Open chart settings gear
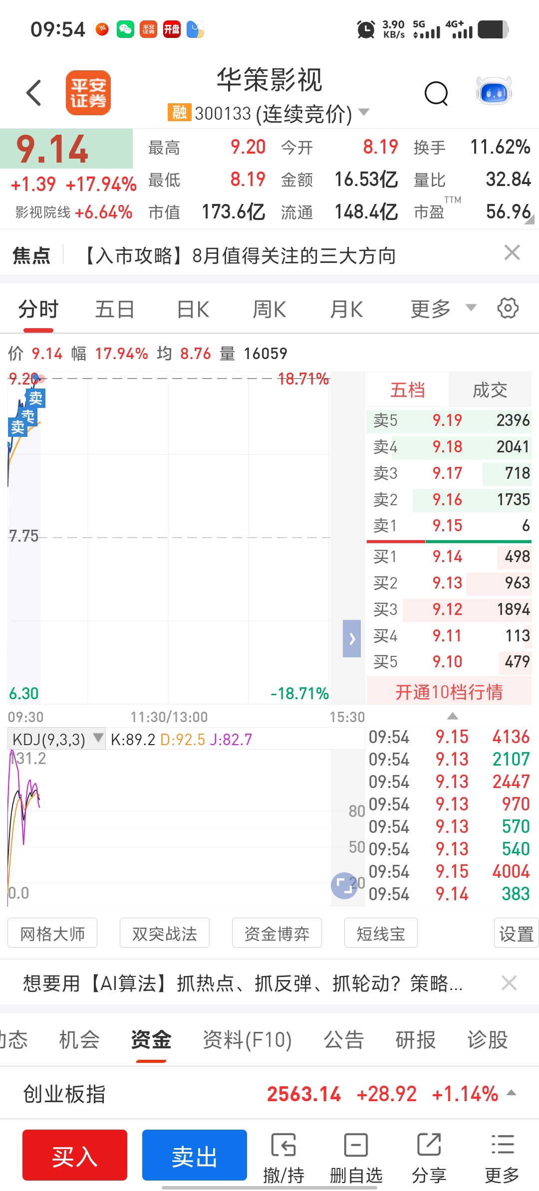The width and height of the screenshot is (539, 1191). point(508,308)
